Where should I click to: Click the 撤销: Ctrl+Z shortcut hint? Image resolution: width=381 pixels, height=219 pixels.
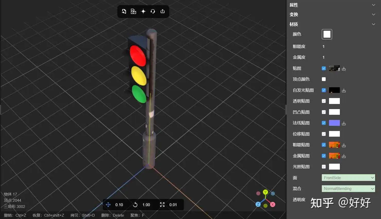15,215
